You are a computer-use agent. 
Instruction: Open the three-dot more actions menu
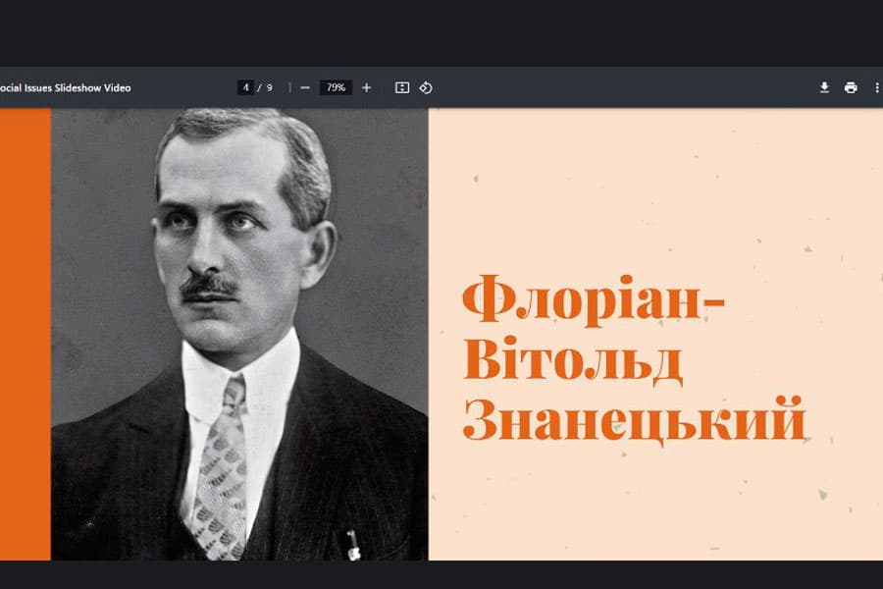[876, 87]
